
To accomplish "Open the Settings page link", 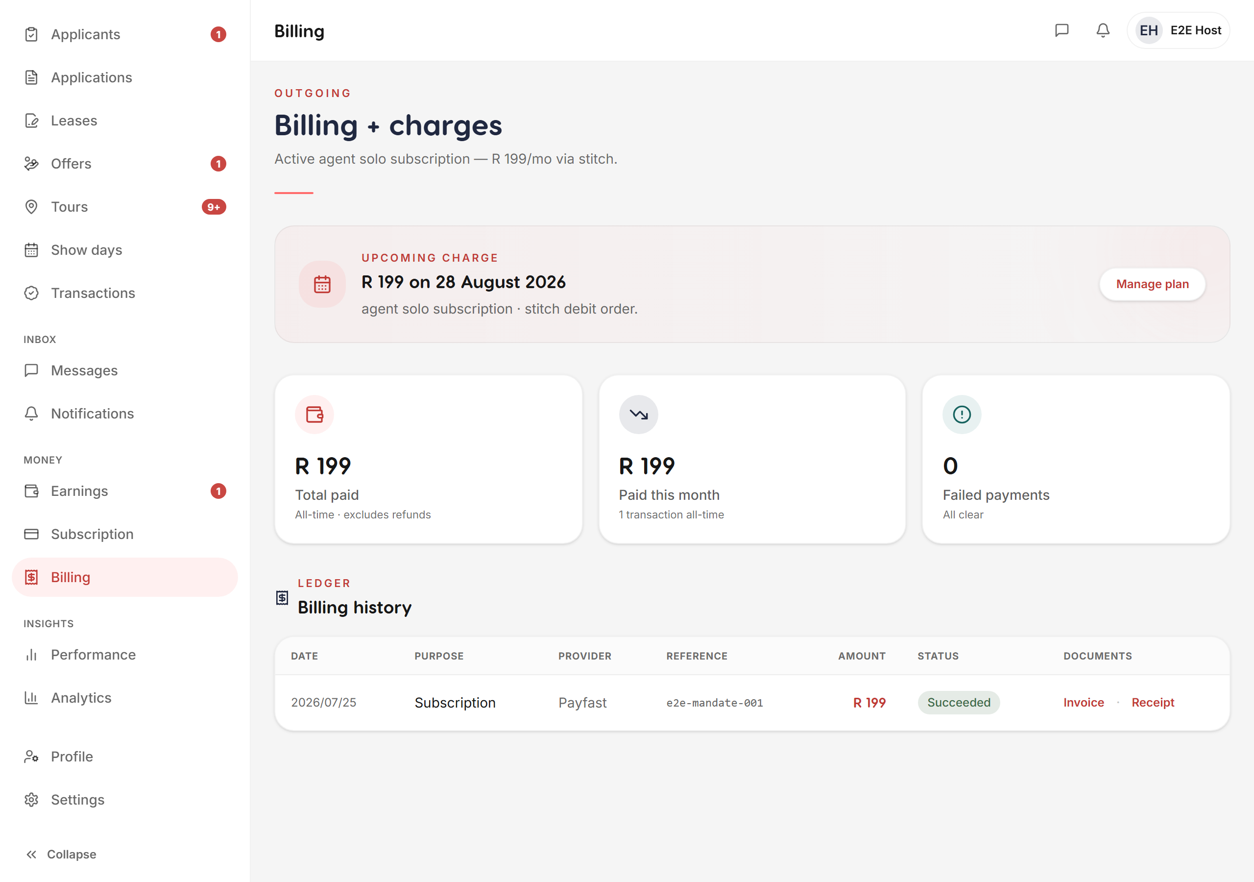I will coord(125,800).
